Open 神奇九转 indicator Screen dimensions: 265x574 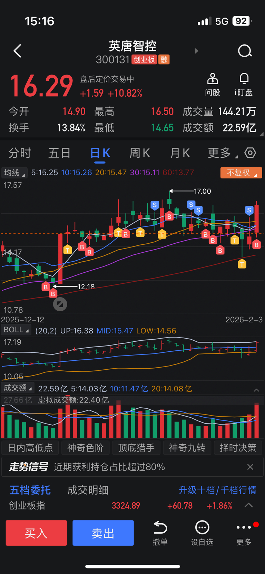pos(187,448)
